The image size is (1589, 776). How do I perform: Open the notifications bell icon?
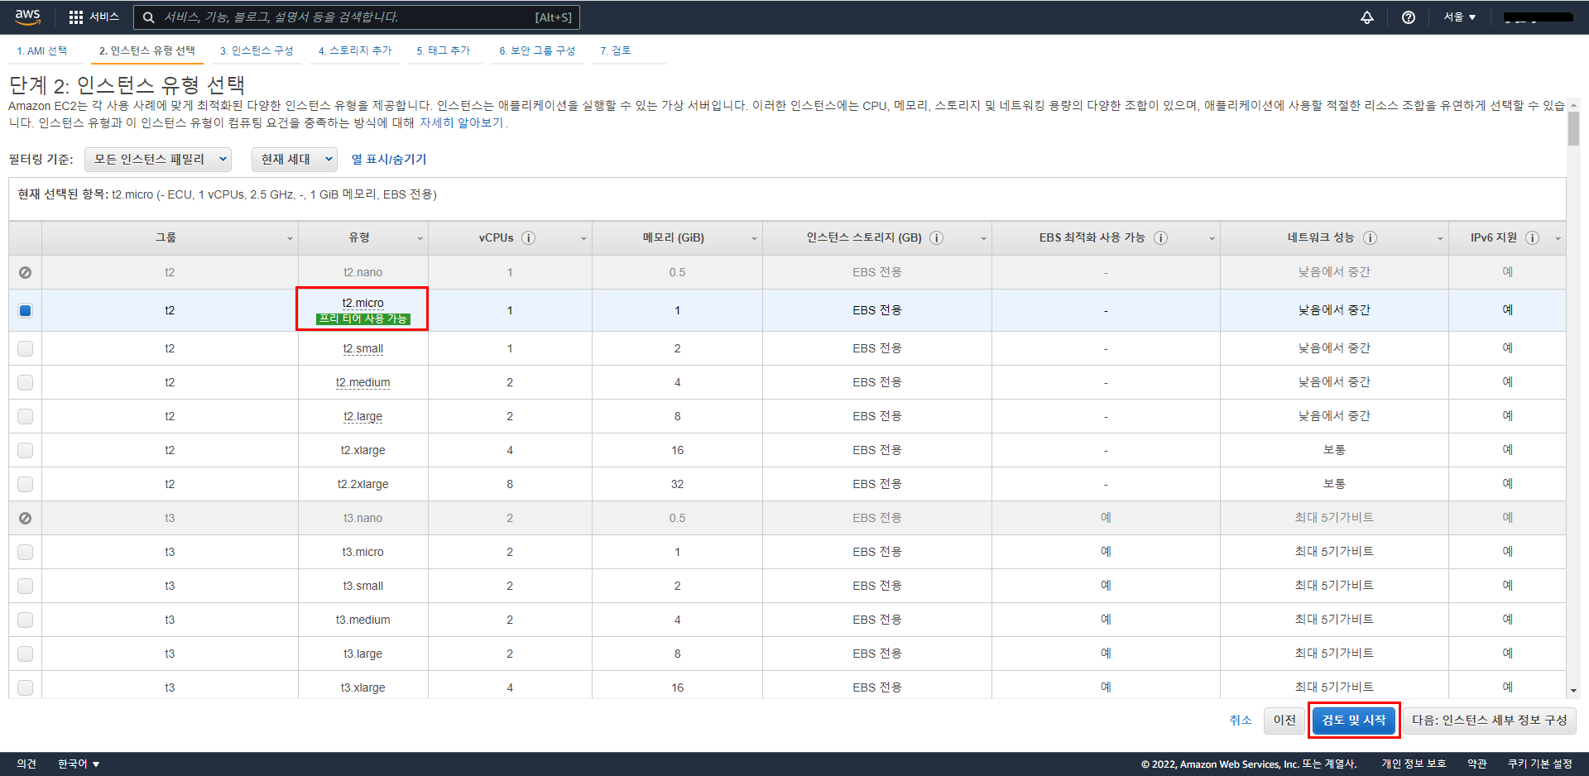pos(1367,17)
